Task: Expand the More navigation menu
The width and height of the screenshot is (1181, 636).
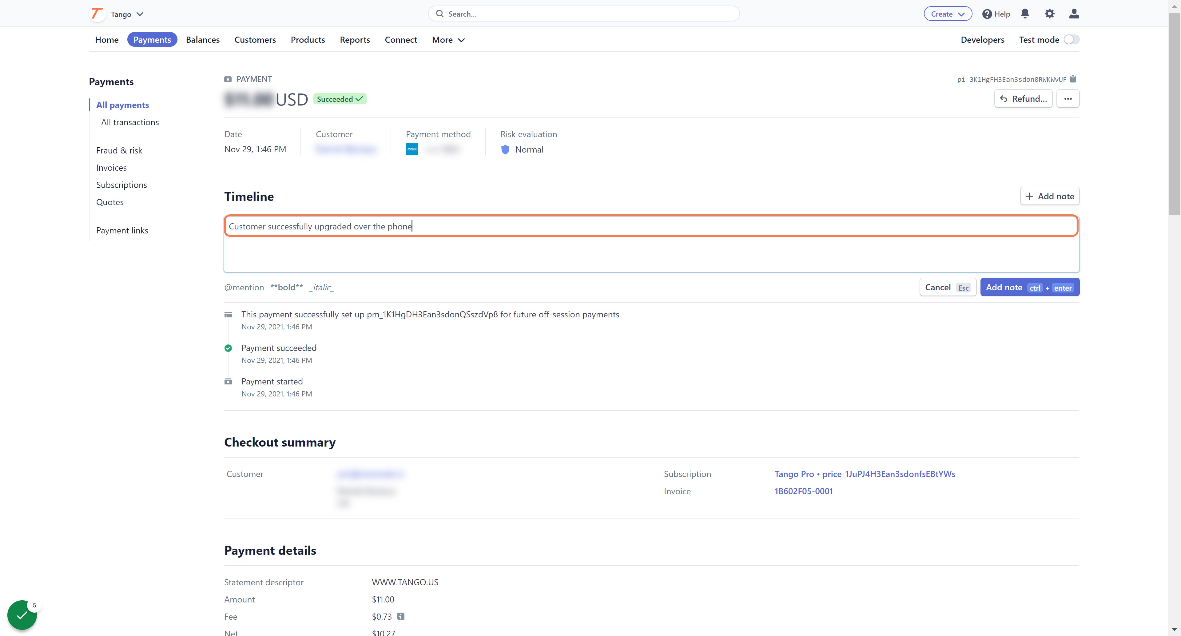Action: [x=448, y=40]
